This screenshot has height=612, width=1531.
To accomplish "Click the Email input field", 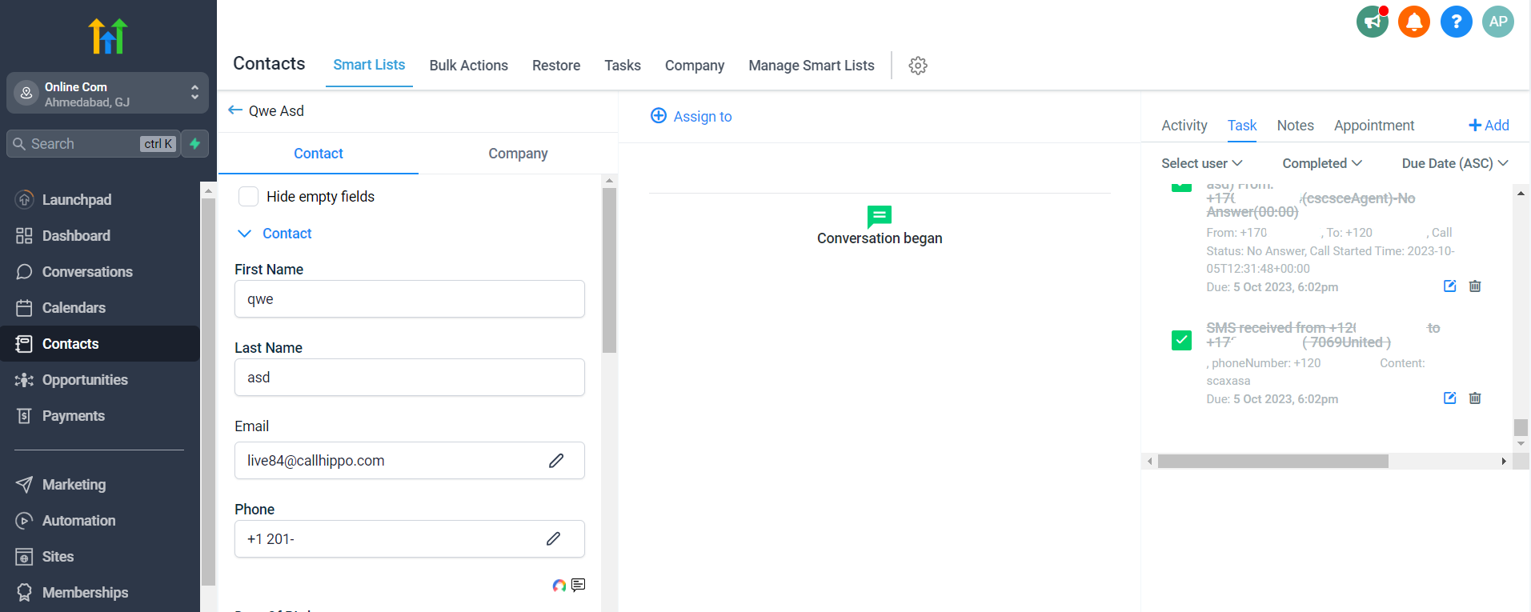I will pyautogui.click(x=410, y=461).
